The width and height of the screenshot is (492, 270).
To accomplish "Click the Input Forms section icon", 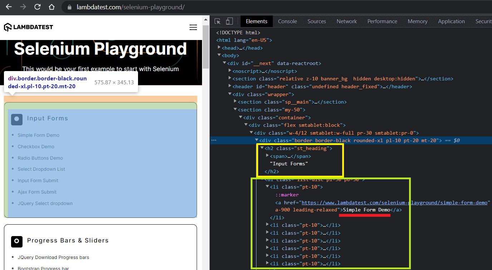I will coord(17,120).
